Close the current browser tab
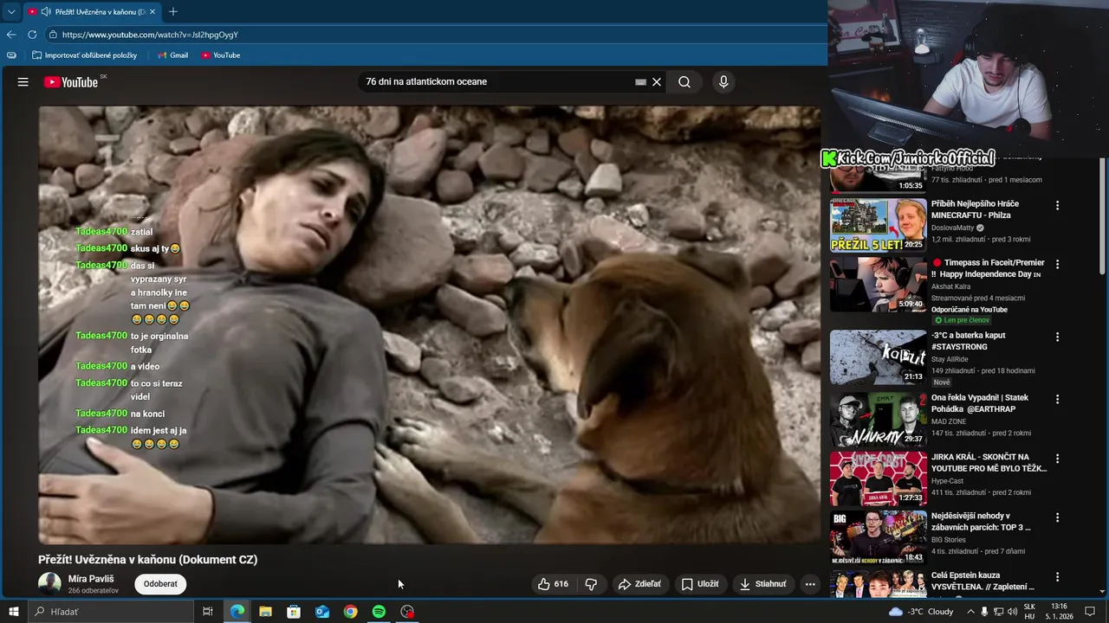Viewport: 1109px width, 623px height. [153, 12]
